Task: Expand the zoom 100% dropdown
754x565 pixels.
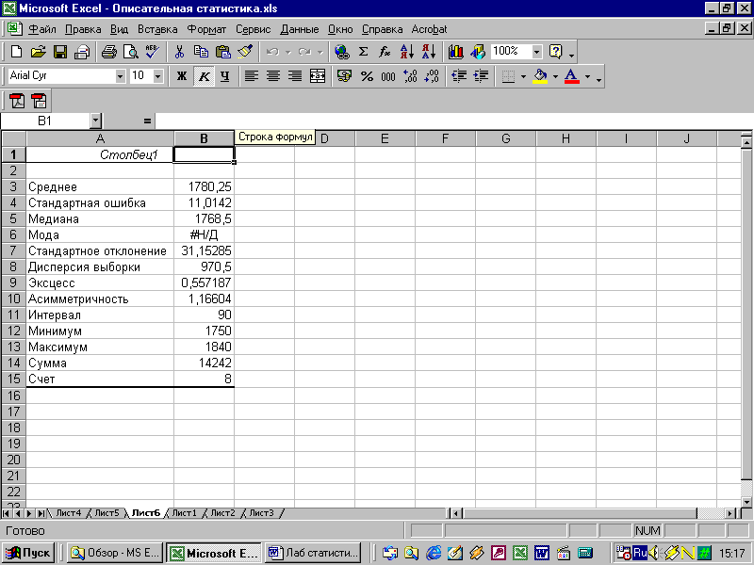Action: point(536,52)
